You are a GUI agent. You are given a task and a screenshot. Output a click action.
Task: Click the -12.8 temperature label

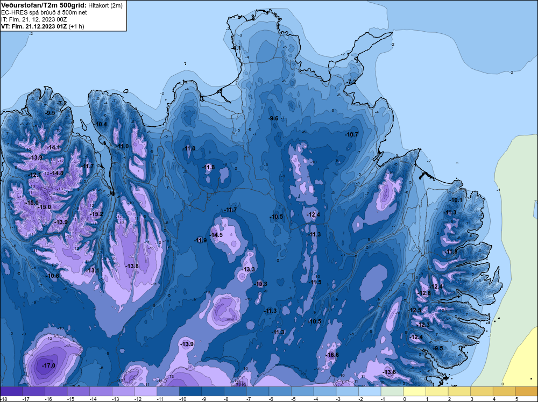pos(424,293)
